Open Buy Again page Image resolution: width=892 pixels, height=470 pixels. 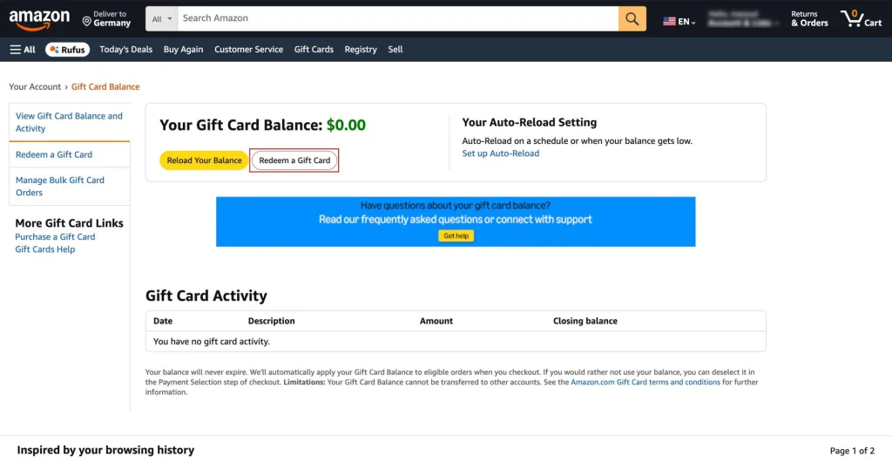point(183,50)
